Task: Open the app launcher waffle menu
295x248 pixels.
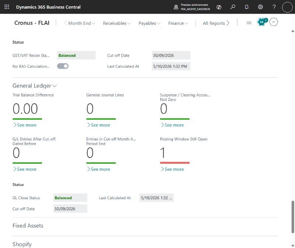Action: tap(7, 7)
